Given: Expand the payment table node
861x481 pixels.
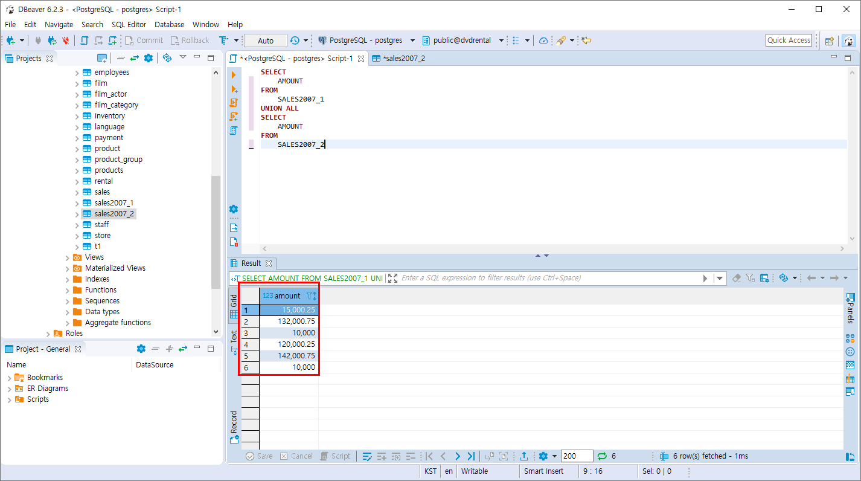Looking at the screenshot, I should click(x=77, y=138).
